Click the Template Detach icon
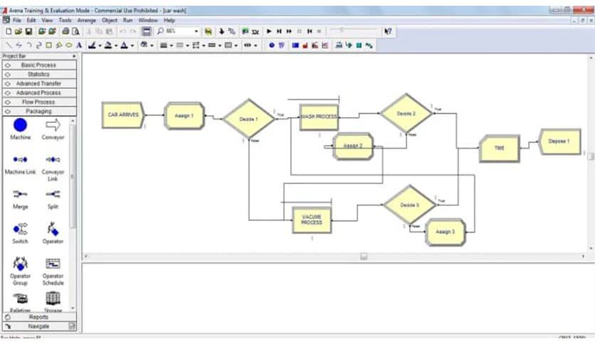This screenshot has height=344, width=595. (x=53, y=31)
